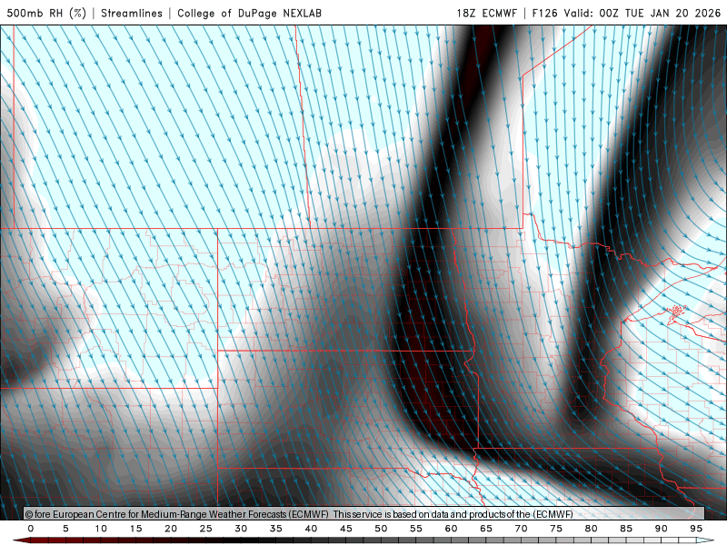
Task: Select the "65" color scale label
Action: [486, 529]
